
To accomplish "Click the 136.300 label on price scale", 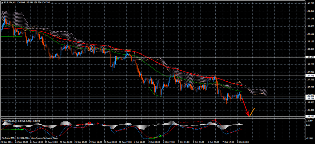I will (310, 110).
